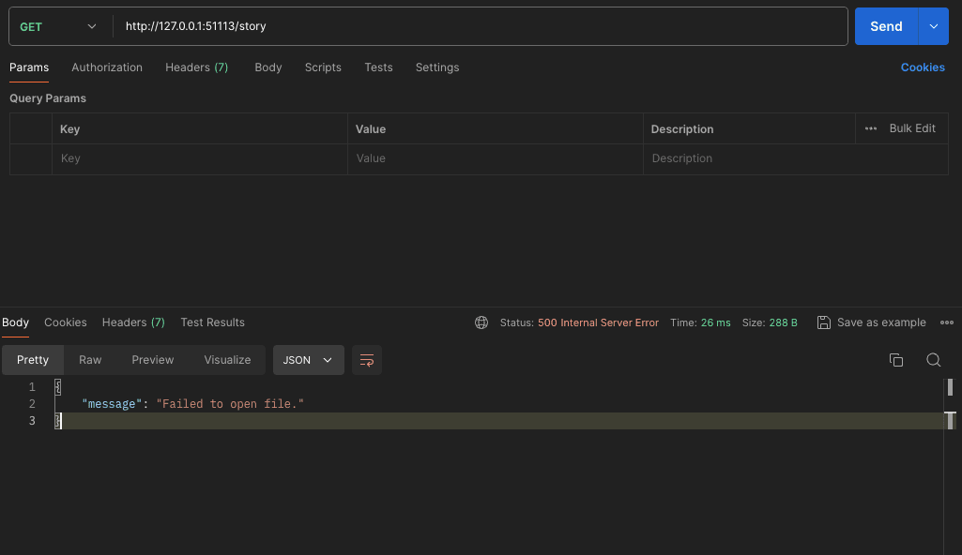Click the Value column header
Screen dimensions: 962x555
coord(371,129)
